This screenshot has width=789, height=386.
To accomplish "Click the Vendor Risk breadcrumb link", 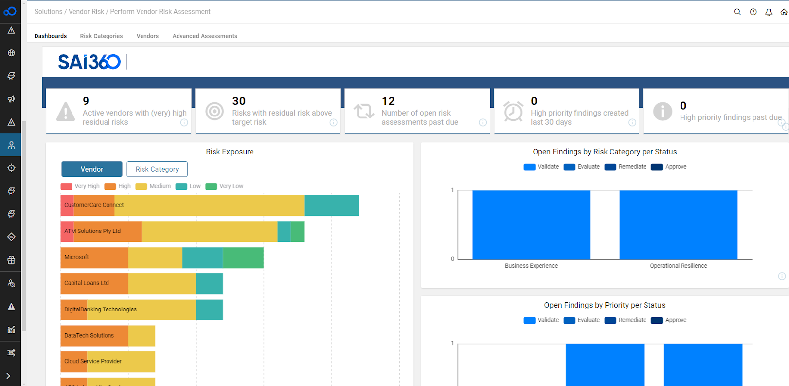I will pos(86,12).
